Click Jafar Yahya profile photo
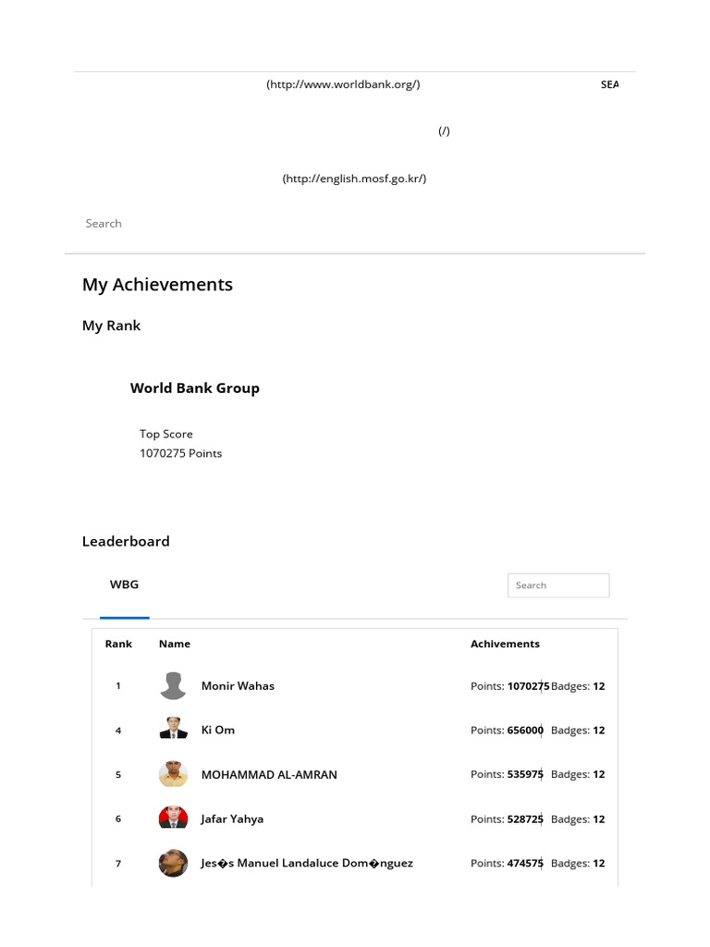710x947 pixels. tap(173, 818)
